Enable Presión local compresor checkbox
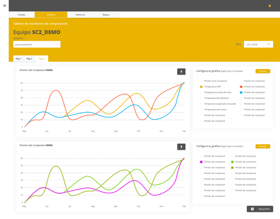Viewport: 280px width, 219px height. click(x=201, y=81)
